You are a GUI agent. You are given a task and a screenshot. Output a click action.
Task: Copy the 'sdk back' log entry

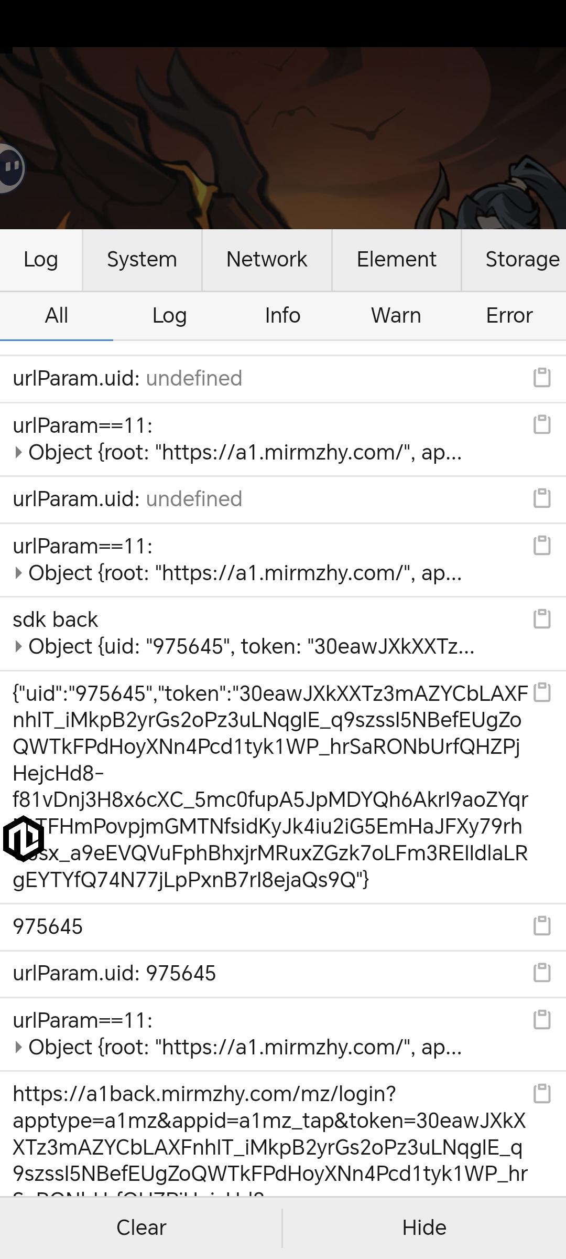(x=542, y=619)
